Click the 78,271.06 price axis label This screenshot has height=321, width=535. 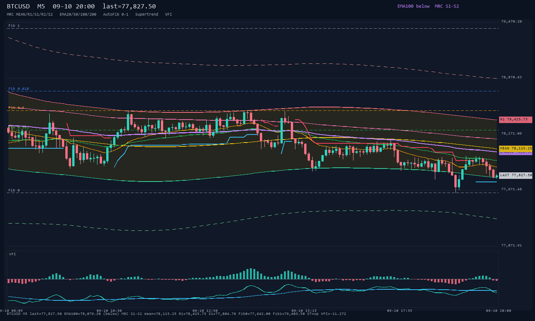click(511, 133)
